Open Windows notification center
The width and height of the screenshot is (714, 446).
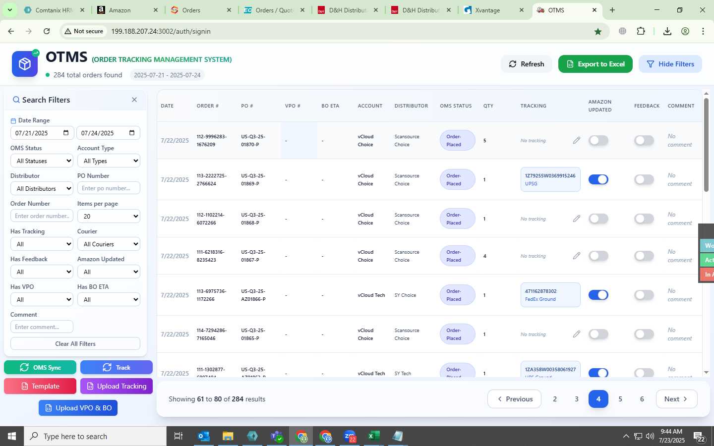[x=700, y=436]
